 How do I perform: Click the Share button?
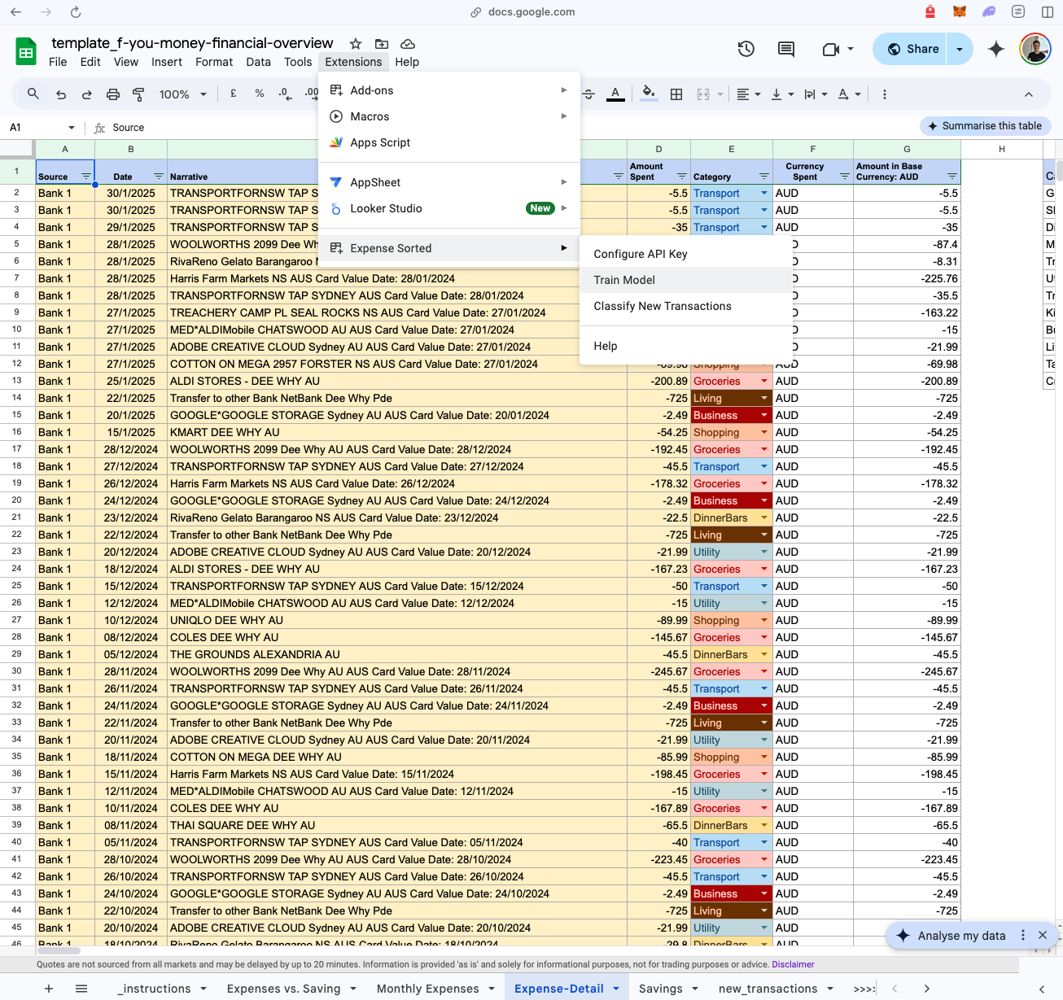point(912,49)
